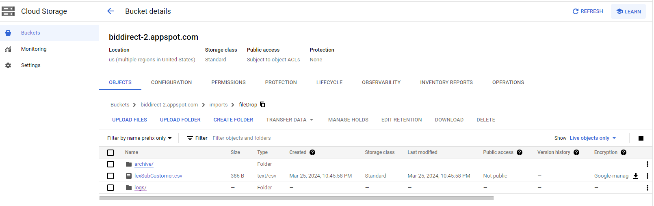Viewport: 654px width, 206px height.
Task: Go to biddirect-2.appspot.com in the breadcrumb
Action: coord(169,105)
